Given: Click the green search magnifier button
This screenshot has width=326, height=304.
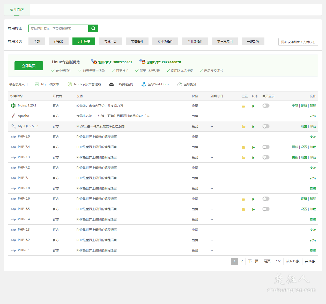Looking at the screenshot, I should [93, 28].
